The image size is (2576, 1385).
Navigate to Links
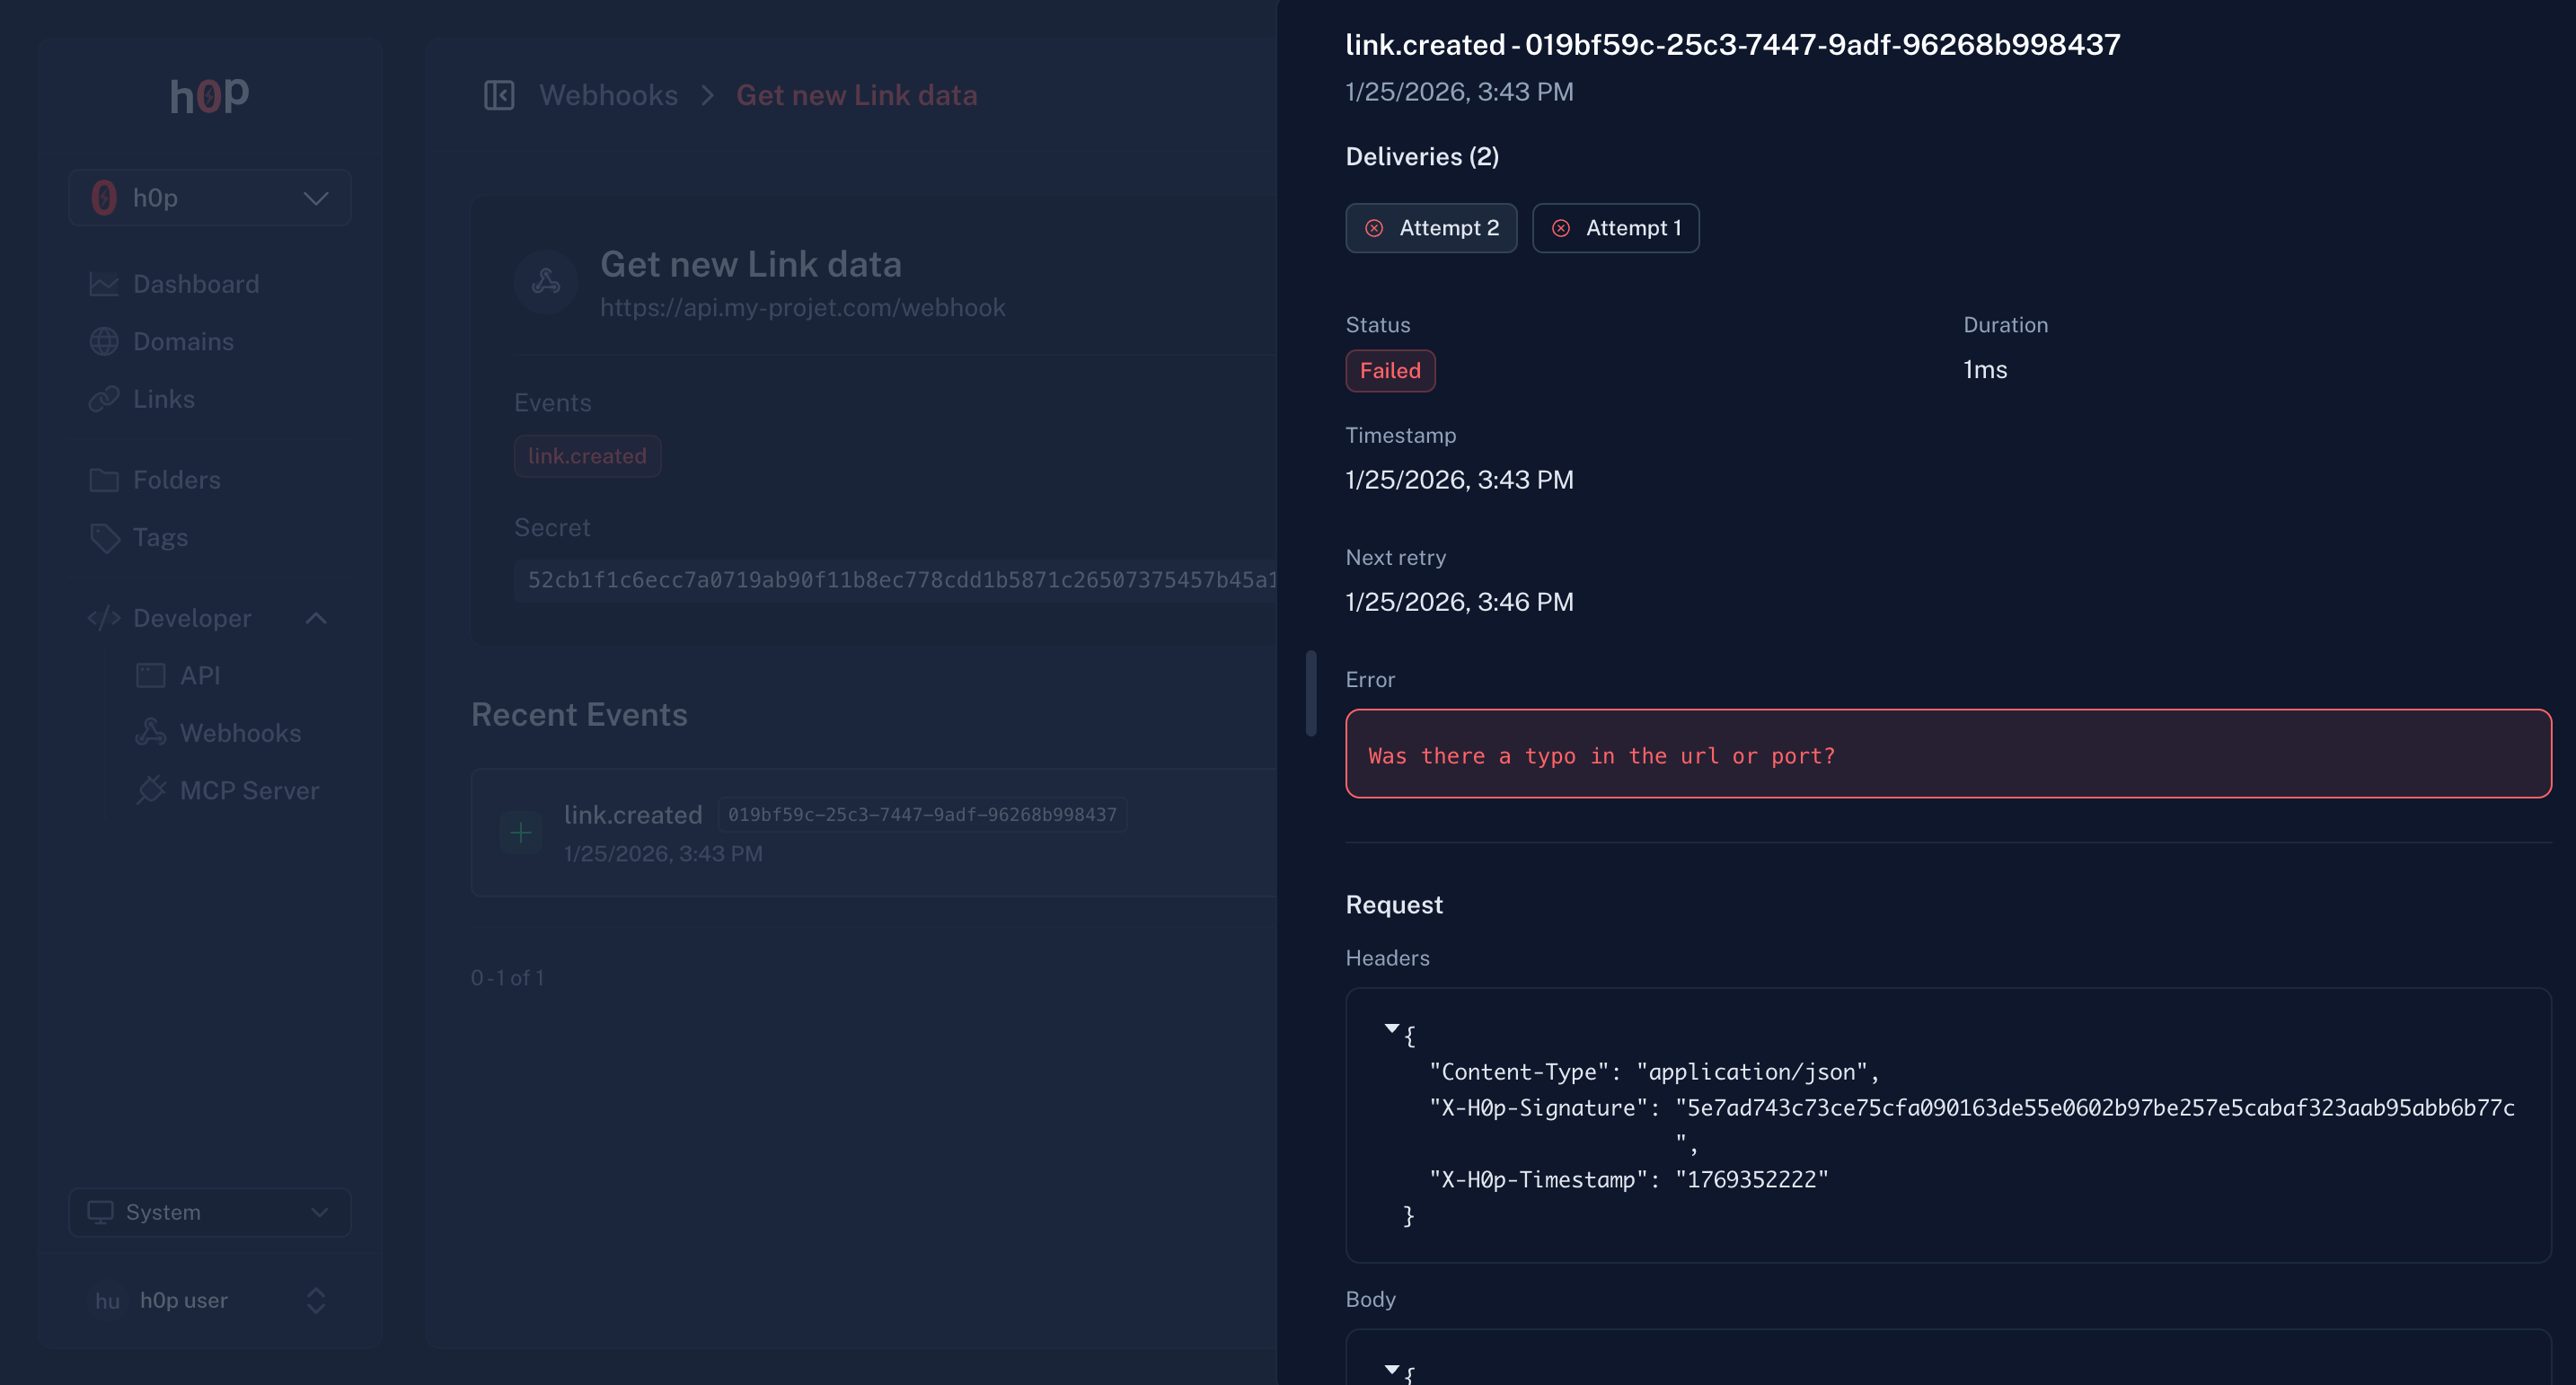click(163, 399)
